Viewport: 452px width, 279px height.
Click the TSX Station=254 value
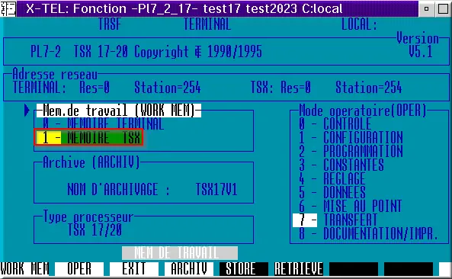click(369, 88)
